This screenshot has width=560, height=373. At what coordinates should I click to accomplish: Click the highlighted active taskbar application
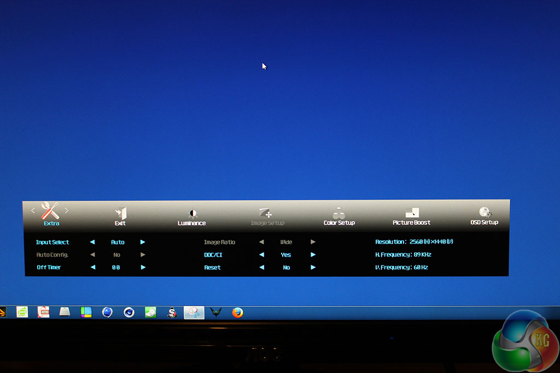tap(194, 312)
